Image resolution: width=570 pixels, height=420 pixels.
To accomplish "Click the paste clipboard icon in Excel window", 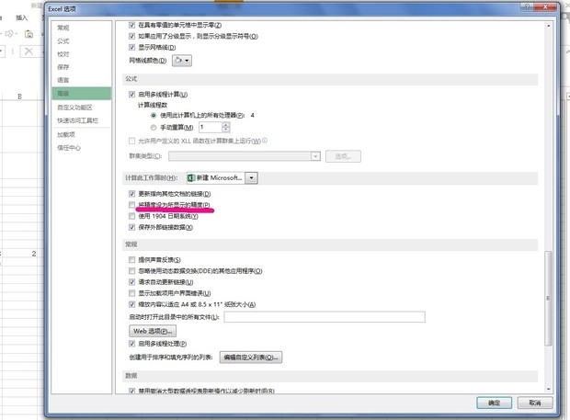I will (28, 34).
